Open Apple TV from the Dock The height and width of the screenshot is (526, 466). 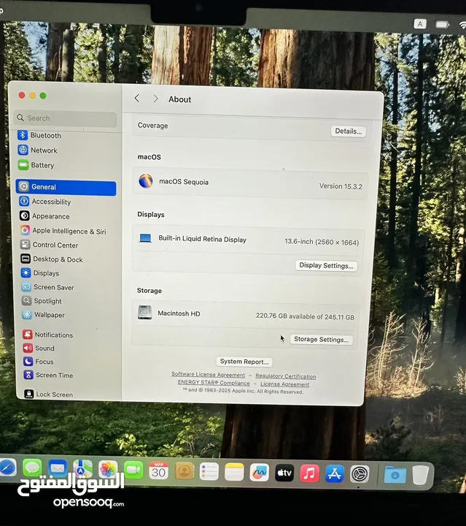tap(284, 473)
